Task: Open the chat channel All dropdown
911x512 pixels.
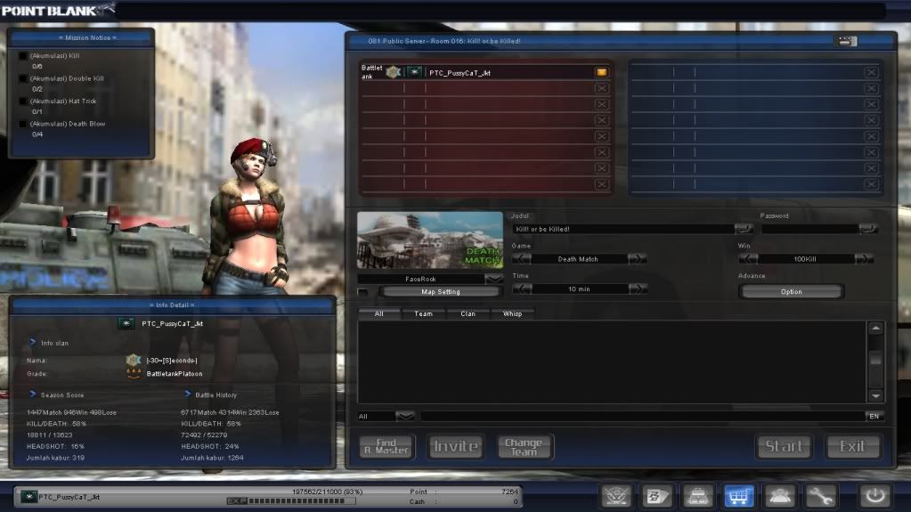Action: (x=405, y=416)
